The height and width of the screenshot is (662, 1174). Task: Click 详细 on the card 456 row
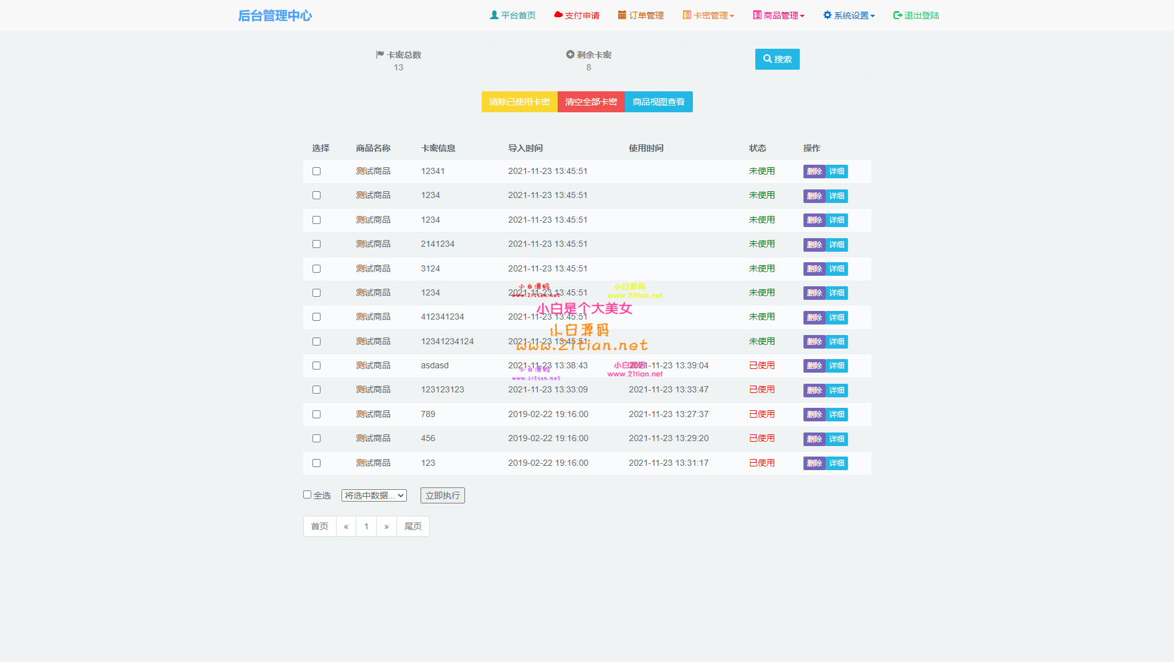click(x=837, y=439)
